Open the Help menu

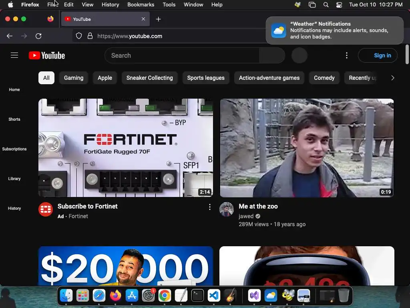click(217, 5)
